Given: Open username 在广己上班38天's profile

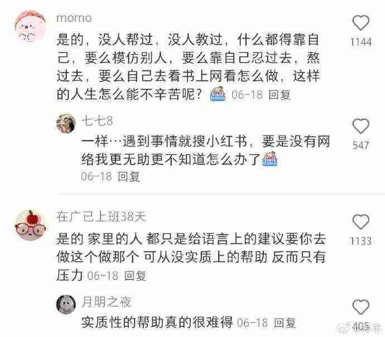Looking at the screenshot, I should click(x=101, y=217).
